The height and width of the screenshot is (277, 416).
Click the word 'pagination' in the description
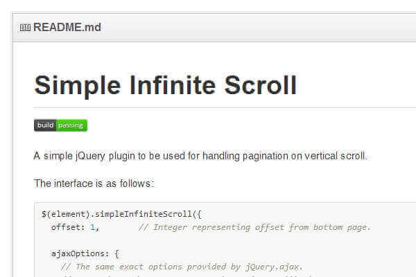pyautogui.click(x=272, y=156)
